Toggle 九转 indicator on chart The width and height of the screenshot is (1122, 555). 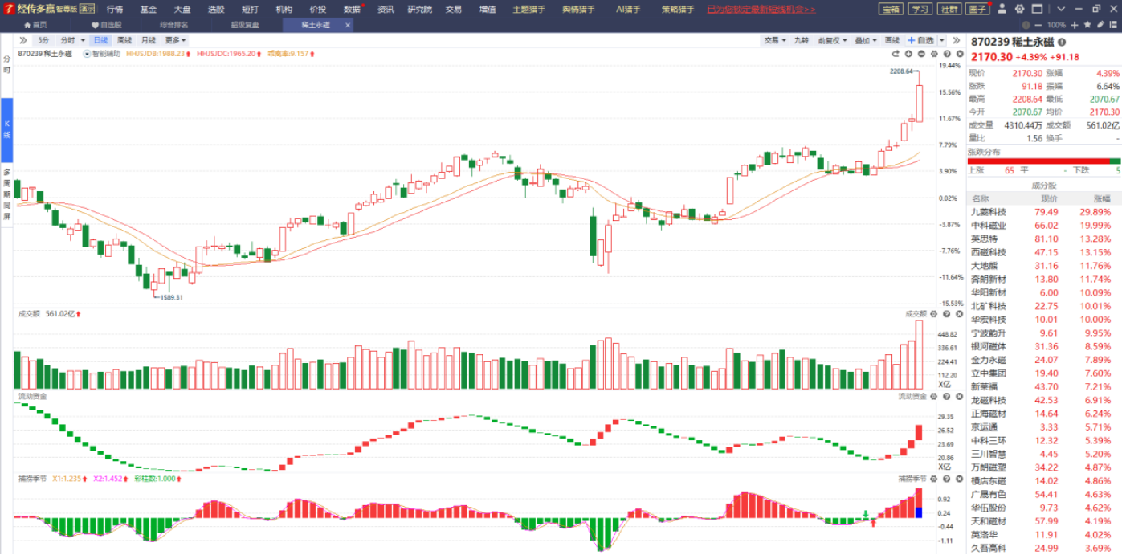tap(802, 40)
